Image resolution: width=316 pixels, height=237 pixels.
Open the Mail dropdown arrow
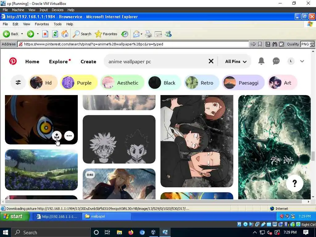click(141, 34)
